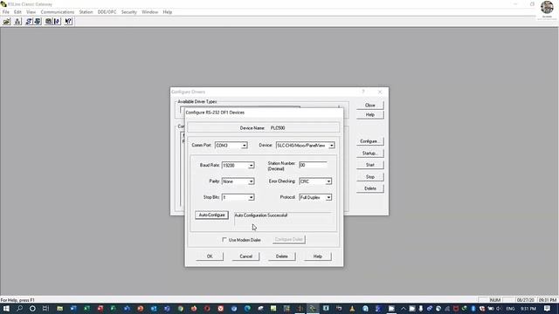Viewport: 559px width, 314px height.
Task: Open the View menu
Action: coord(31,12)
